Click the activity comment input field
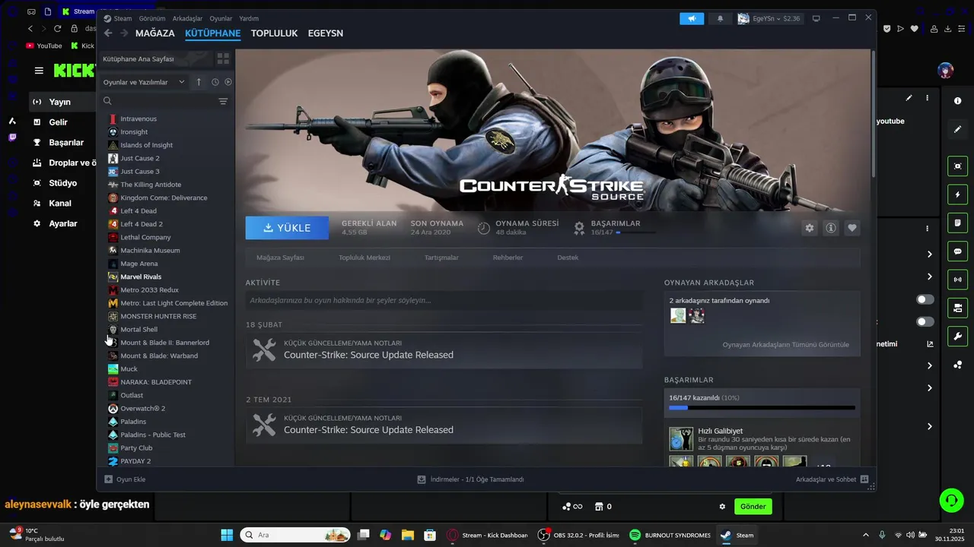This screenshot has height=547, width=974. [x=444, y=300]
